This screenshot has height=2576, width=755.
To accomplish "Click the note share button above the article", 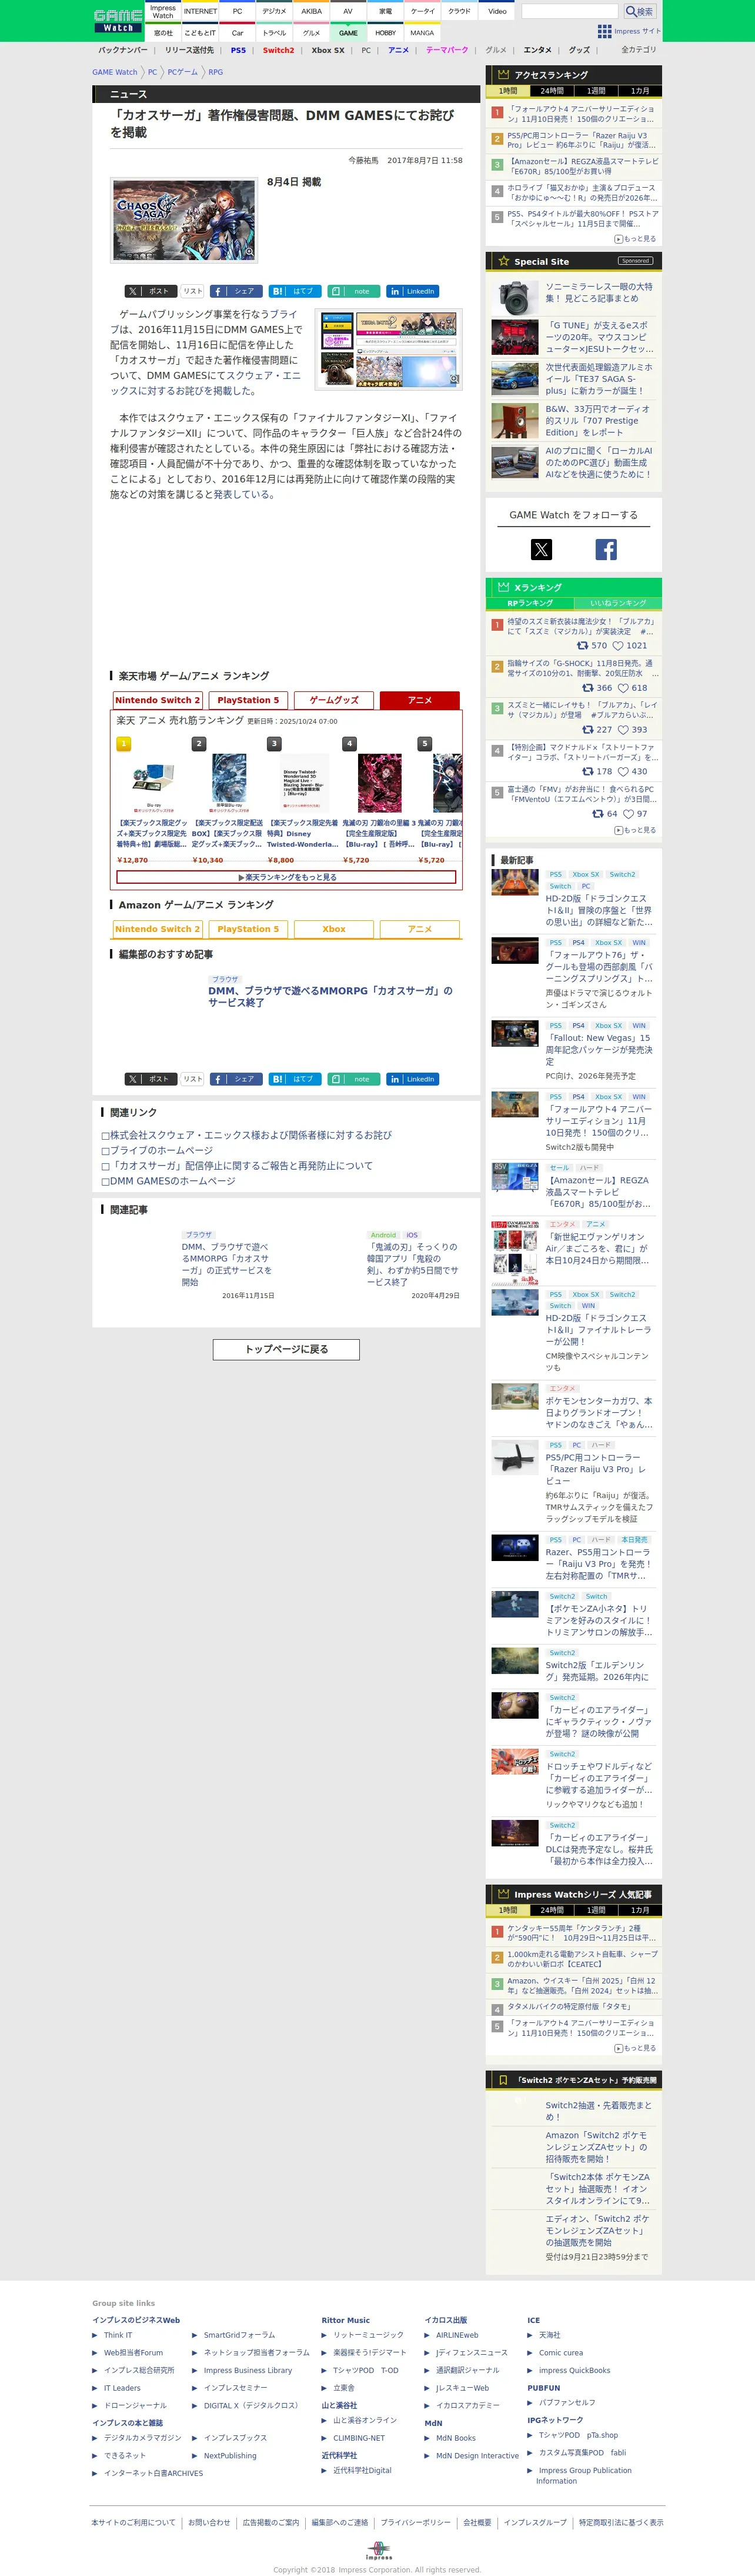I will tap(353, 291).
